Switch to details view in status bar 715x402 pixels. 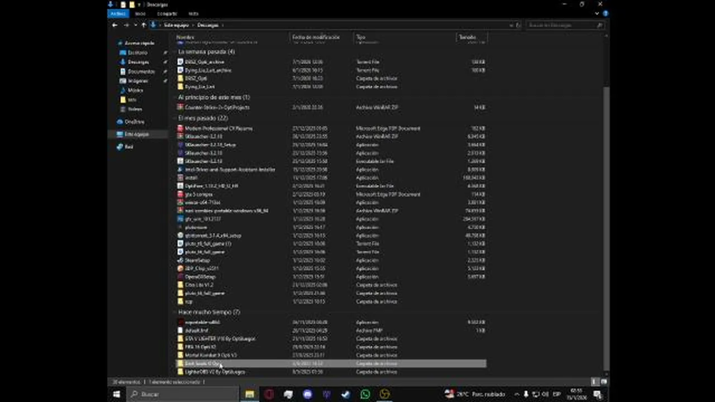point(595,382)
